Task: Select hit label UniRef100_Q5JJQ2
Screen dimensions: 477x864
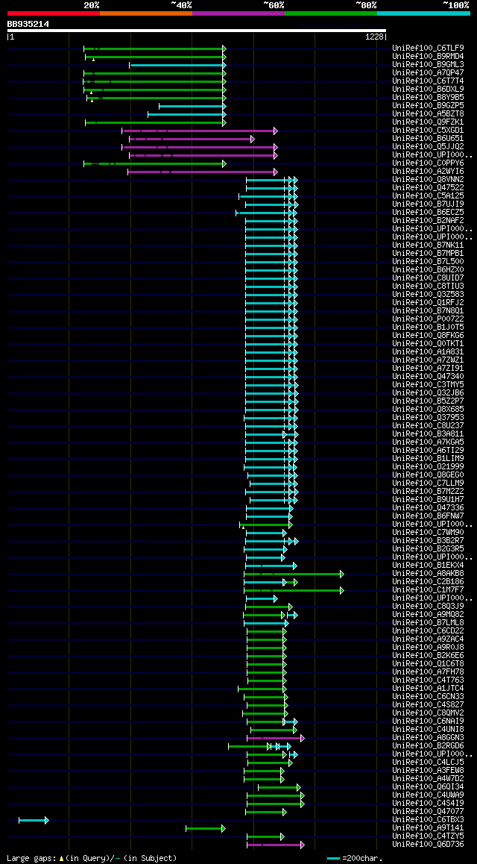Action: click(x=428, y=146)
